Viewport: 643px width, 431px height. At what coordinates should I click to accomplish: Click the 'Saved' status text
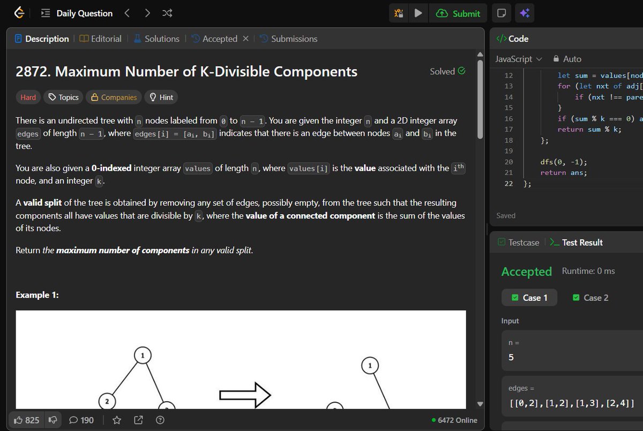click(506, 216)
